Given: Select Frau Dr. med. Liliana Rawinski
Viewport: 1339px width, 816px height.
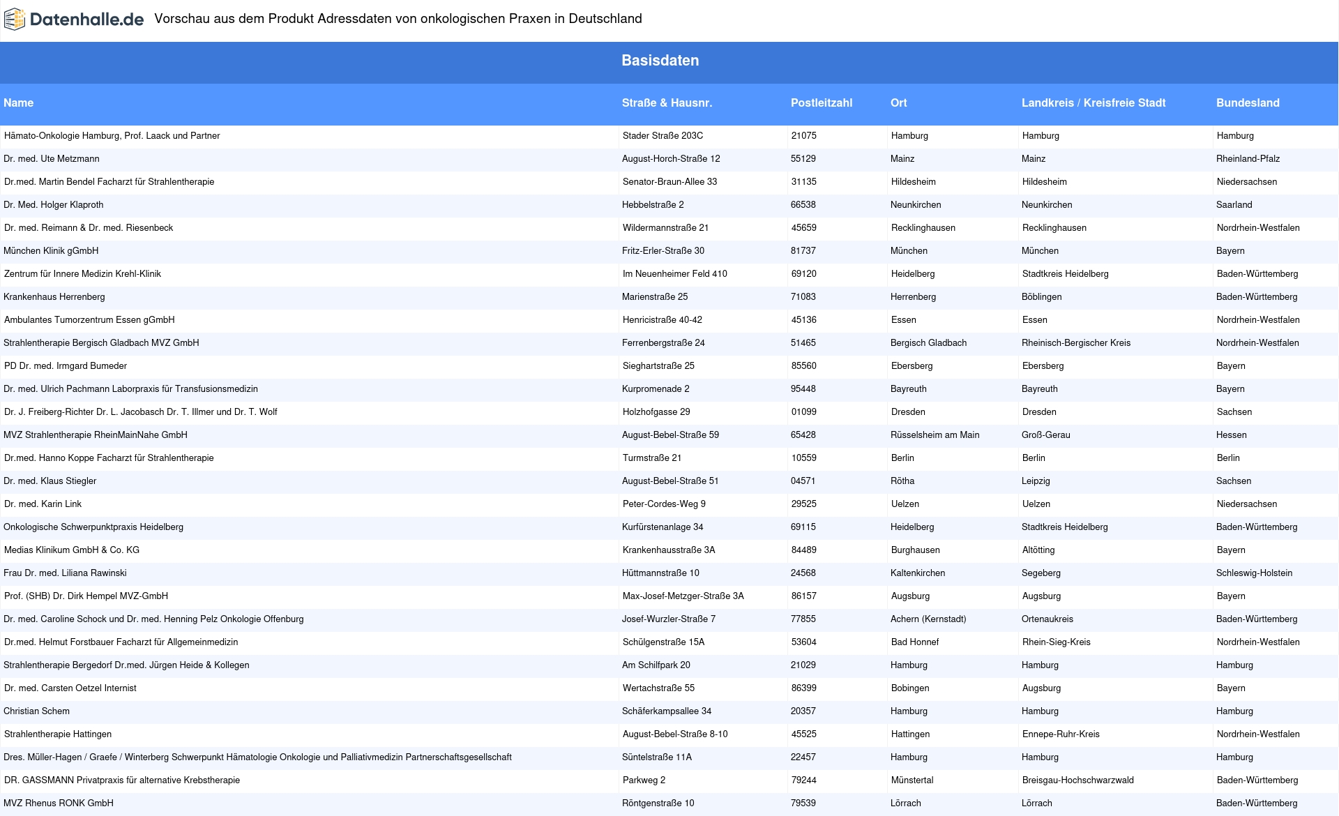Looking at the screenshot, I should (65, 573).
